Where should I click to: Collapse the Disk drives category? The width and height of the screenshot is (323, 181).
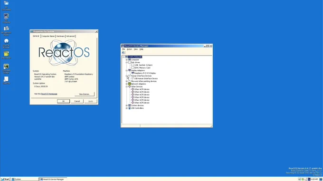click(x=127, y=62)
